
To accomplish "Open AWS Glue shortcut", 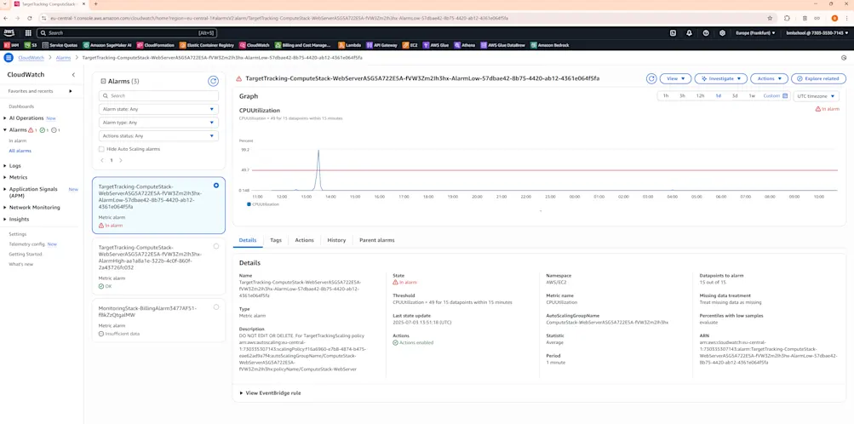I will (436, 45).
